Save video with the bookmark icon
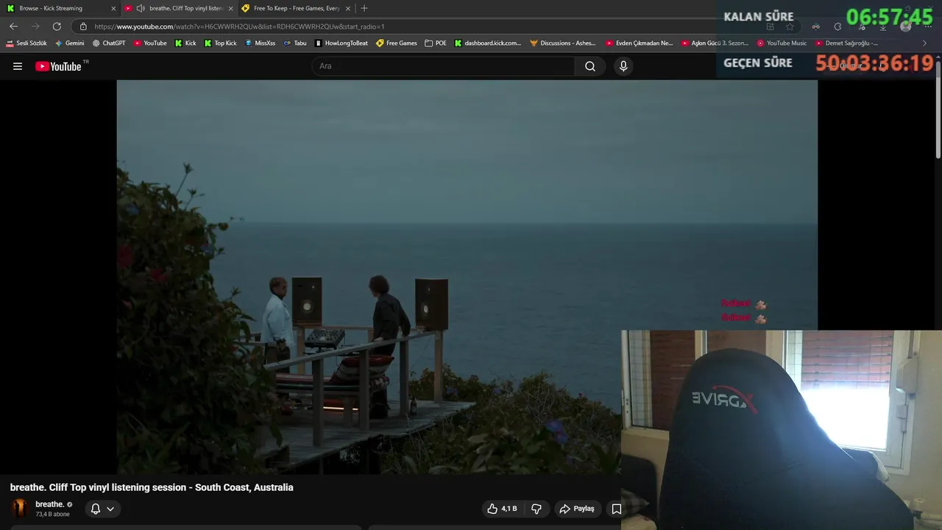Viewport: 942px width, 530px height. [x=617, y=509]
